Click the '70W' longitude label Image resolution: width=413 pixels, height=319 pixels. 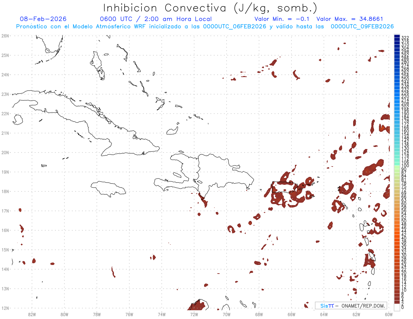226,314
